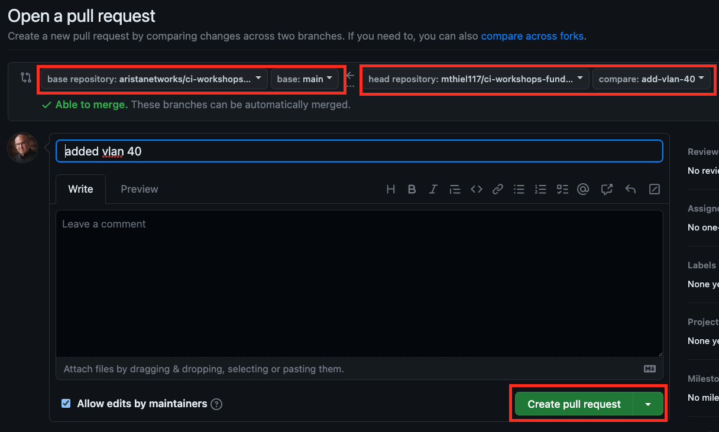Select the Write tab
719x432 pixels.
click(80, 189)
